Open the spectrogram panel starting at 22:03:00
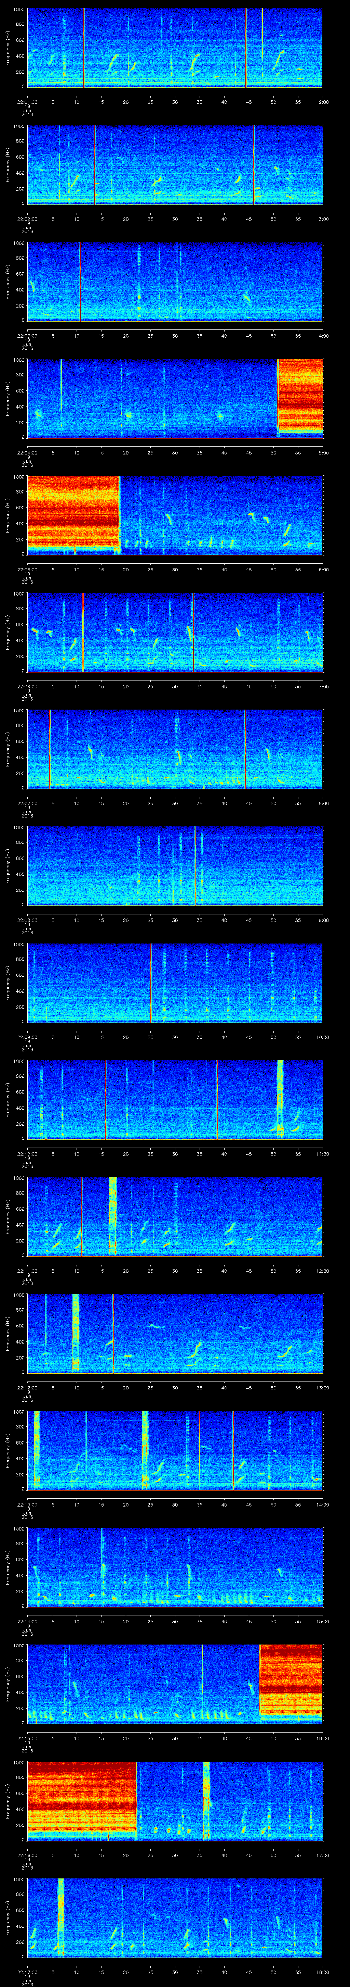This screenshot has height=1987, width=350. [175, 281]
